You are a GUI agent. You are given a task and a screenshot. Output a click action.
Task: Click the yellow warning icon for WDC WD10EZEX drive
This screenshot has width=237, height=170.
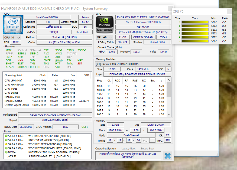(x=6, y=144)
